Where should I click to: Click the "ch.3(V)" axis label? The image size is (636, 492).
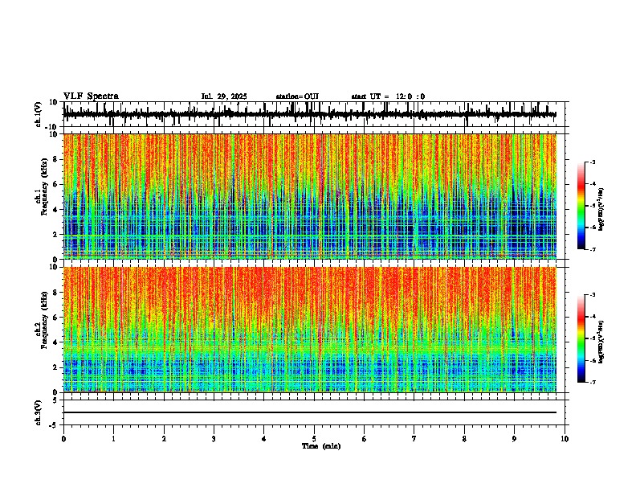(39, 412)
